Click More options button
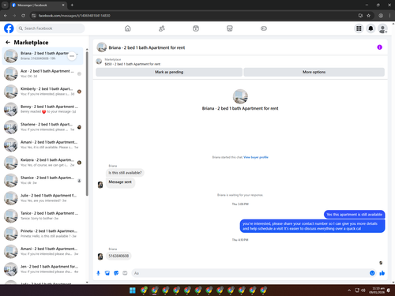 point(314,72)
